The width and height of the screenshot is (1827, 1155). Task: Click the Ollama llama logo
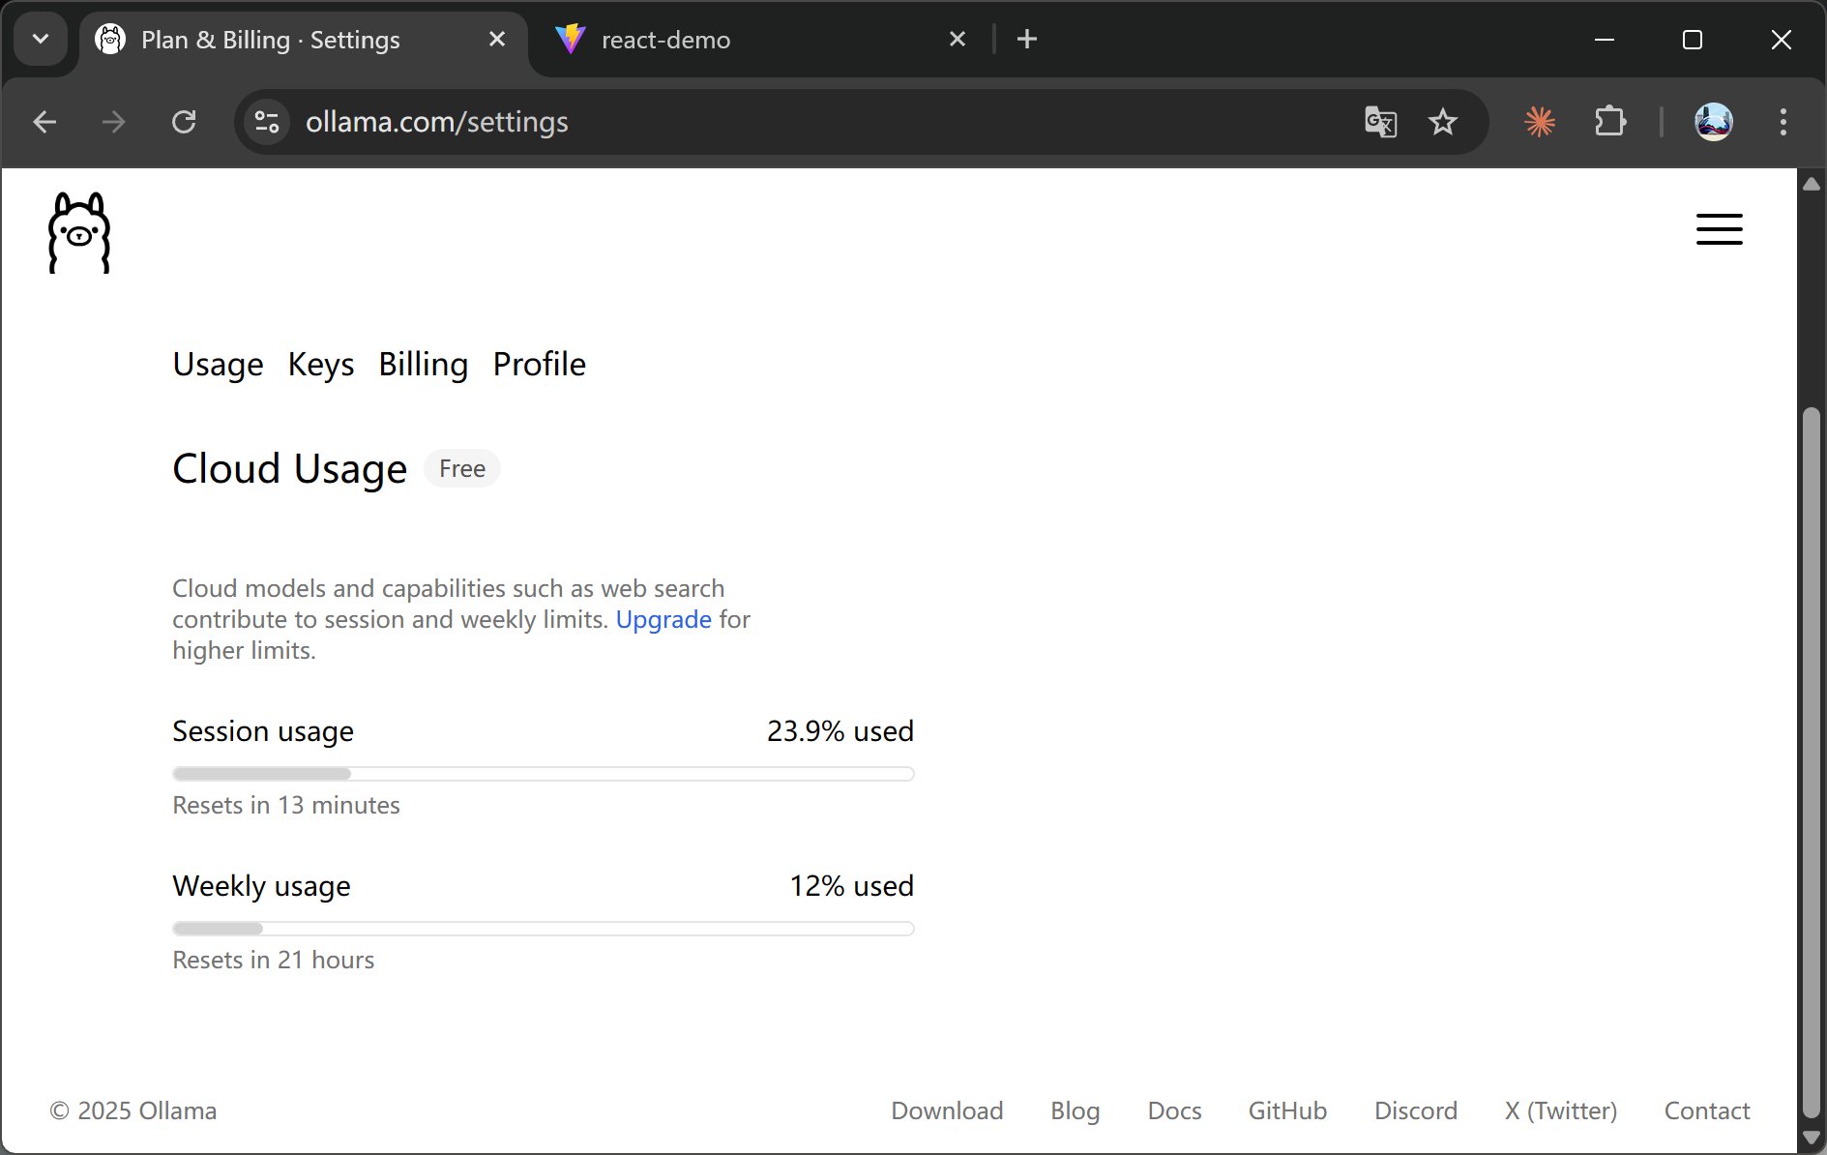tap(79, 232)
